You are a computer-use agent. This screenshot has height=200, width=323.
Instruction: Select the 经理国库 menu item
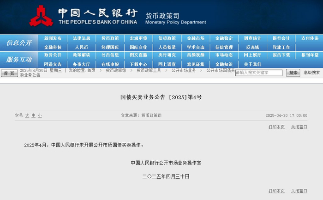tap(110, 47)
